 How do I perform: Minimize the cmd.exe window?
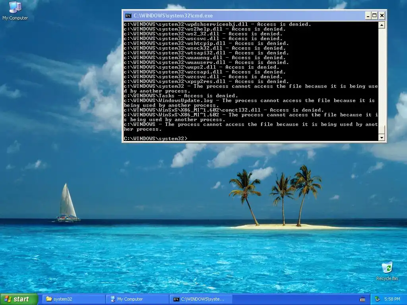tap(368, 15)
